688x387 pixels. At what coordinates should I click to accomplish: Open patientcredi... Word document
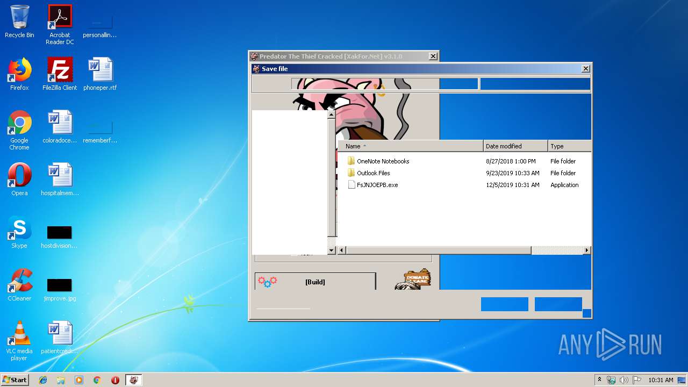60,338
